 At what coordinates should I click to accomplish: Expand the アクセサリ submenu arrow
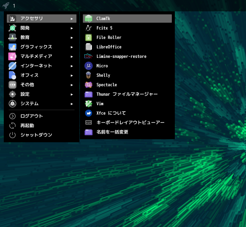pyautogui.click(x=72, y=19)
